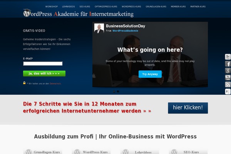Click the 'What's going on here?' text
Viewport: 231px width, 154px height.
pyautogui.click(x=150, y=50)
